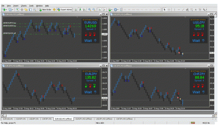Screen dimensions: 218x125
Task: Open the Periodicity clock icon
Action: (x=115, y=10)
